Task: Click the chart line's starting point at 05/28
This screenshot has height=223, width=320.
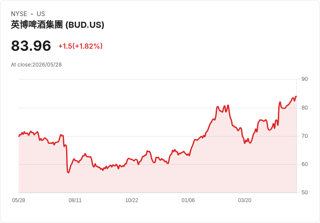Action: [x=19, y=136]
